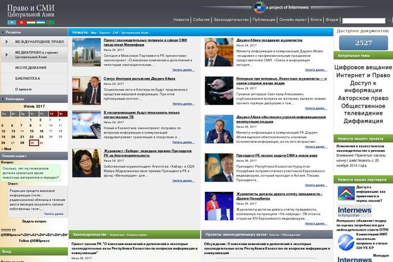The image size is (393, 262).
Task: Click the header search input field
Action: click(364, 20)
